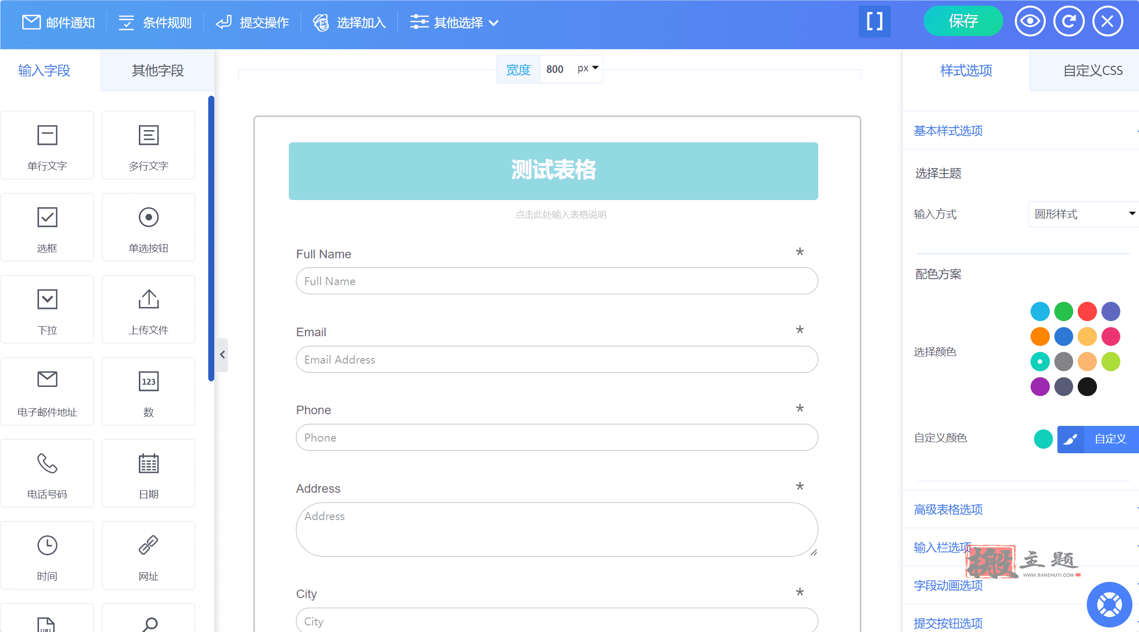1139x632 pixels.
Task: Click the 自定义 custom color button
Action: [x=1098, y=439]
